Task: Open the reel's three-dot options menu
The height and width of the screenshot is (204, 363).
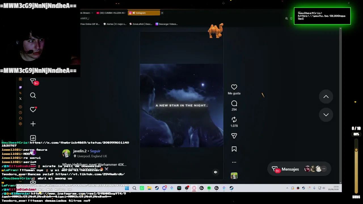Action: pos(234,162)
